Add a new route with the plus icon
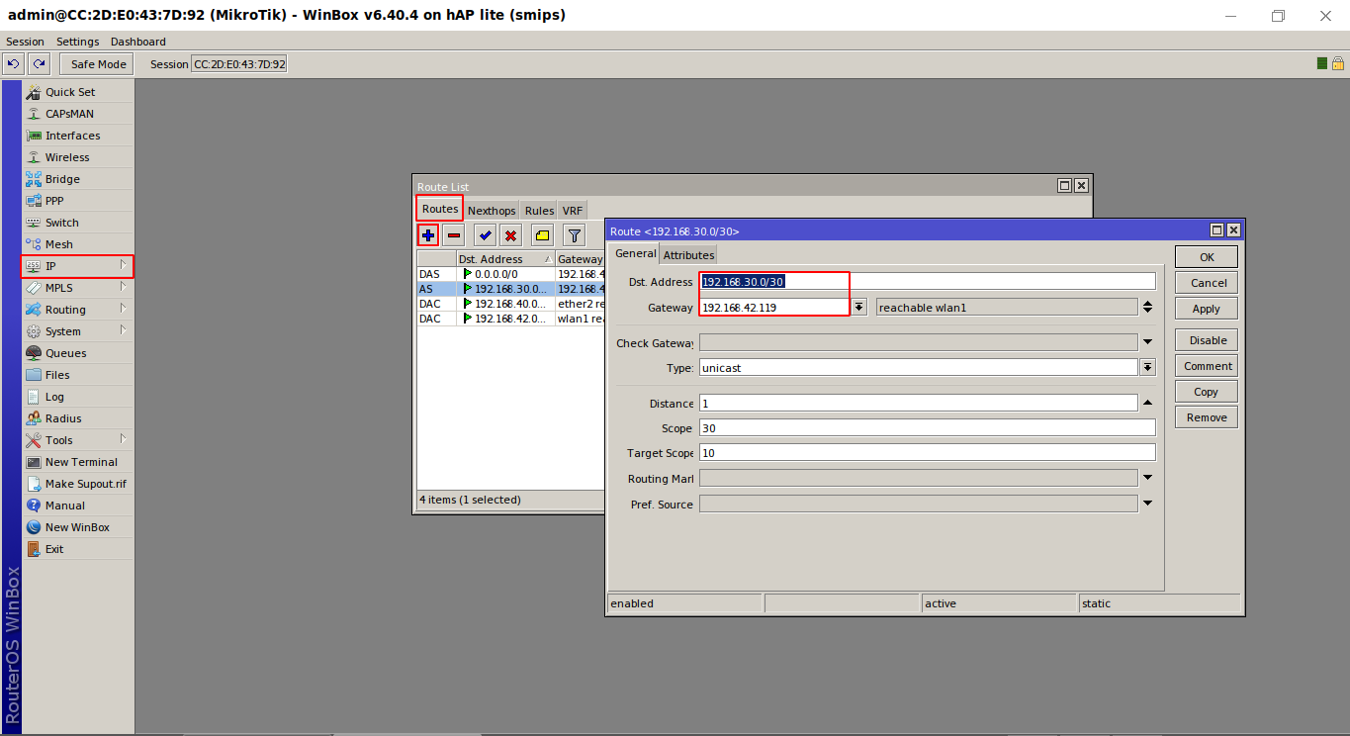Viewport: 1350px width, 736px height. (x=427, y=234)
